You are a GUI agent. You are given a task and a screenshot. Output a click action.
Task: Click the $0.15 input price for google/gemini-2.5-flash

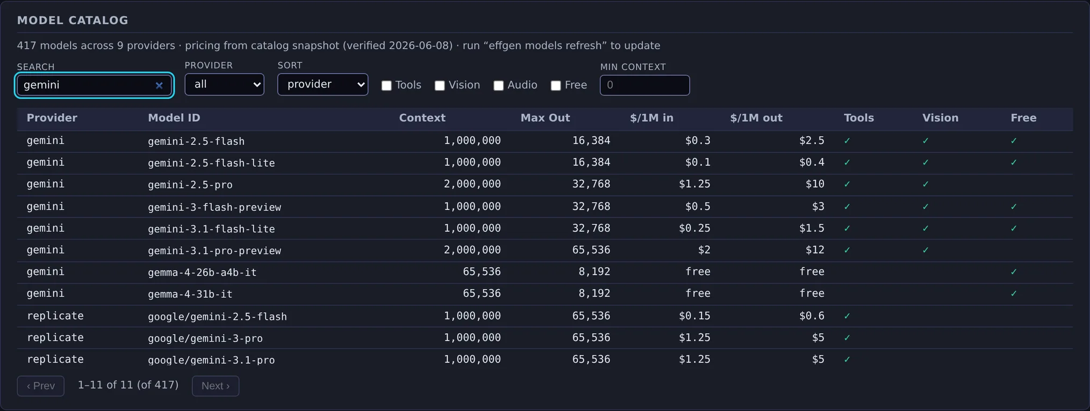click(x=694, y=316)
